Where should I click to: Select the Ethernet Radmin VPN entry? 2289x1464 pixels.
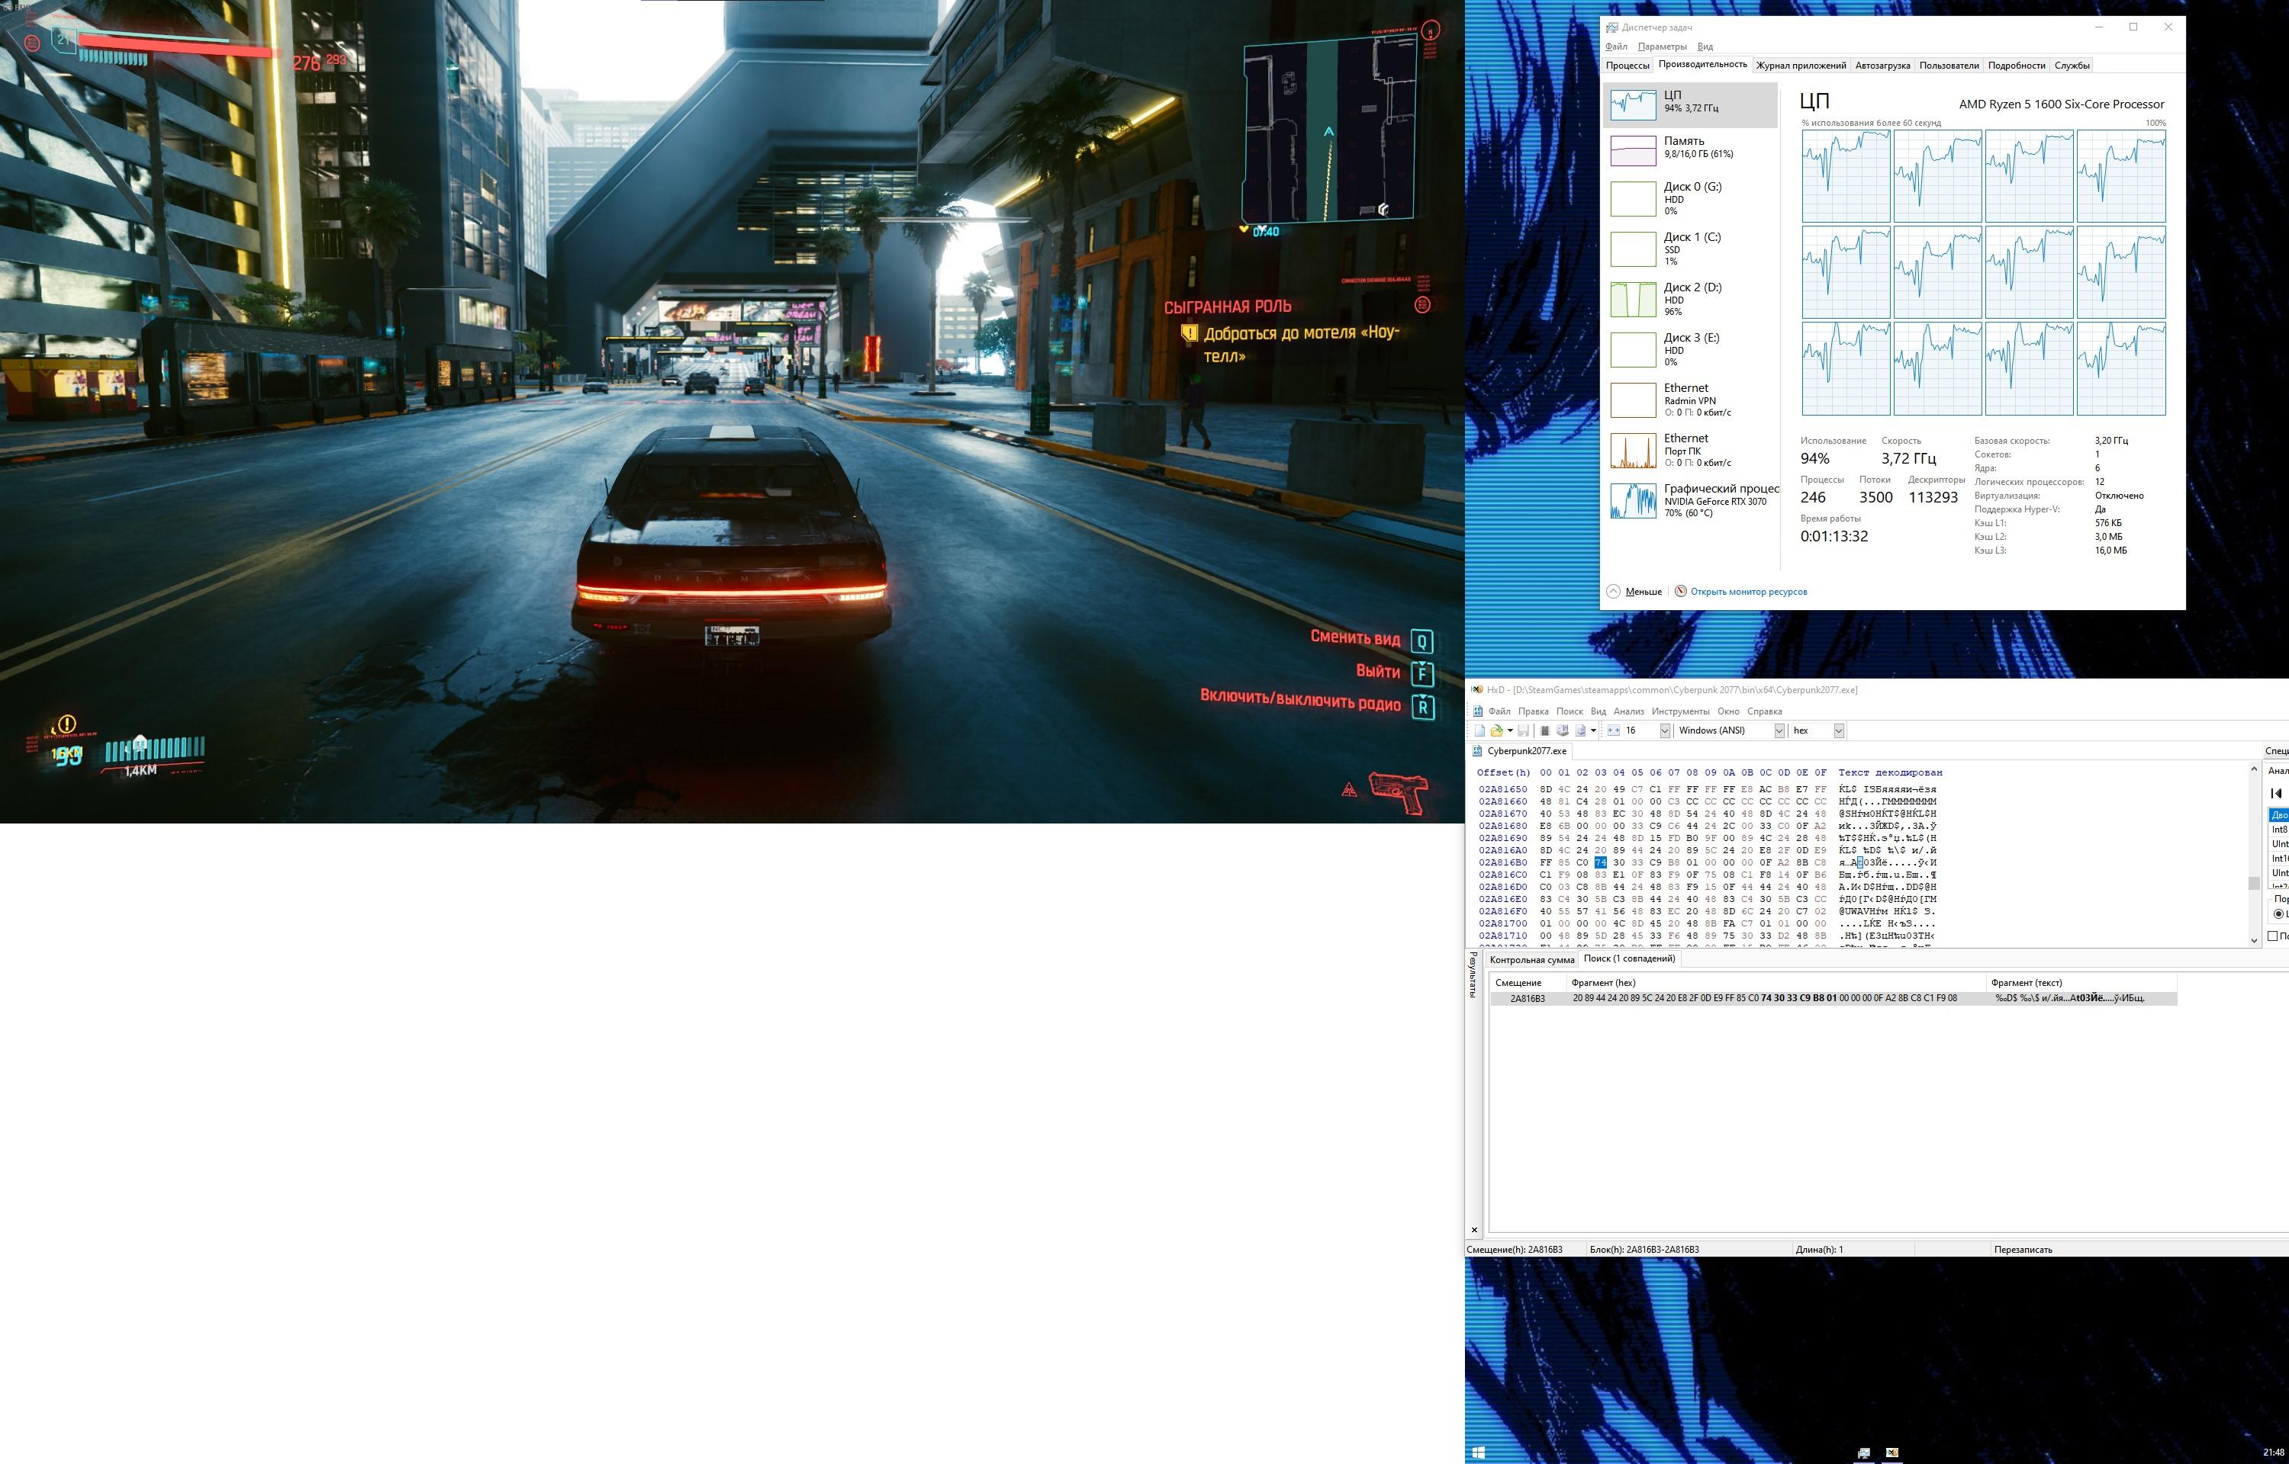tap(1691, 400)
